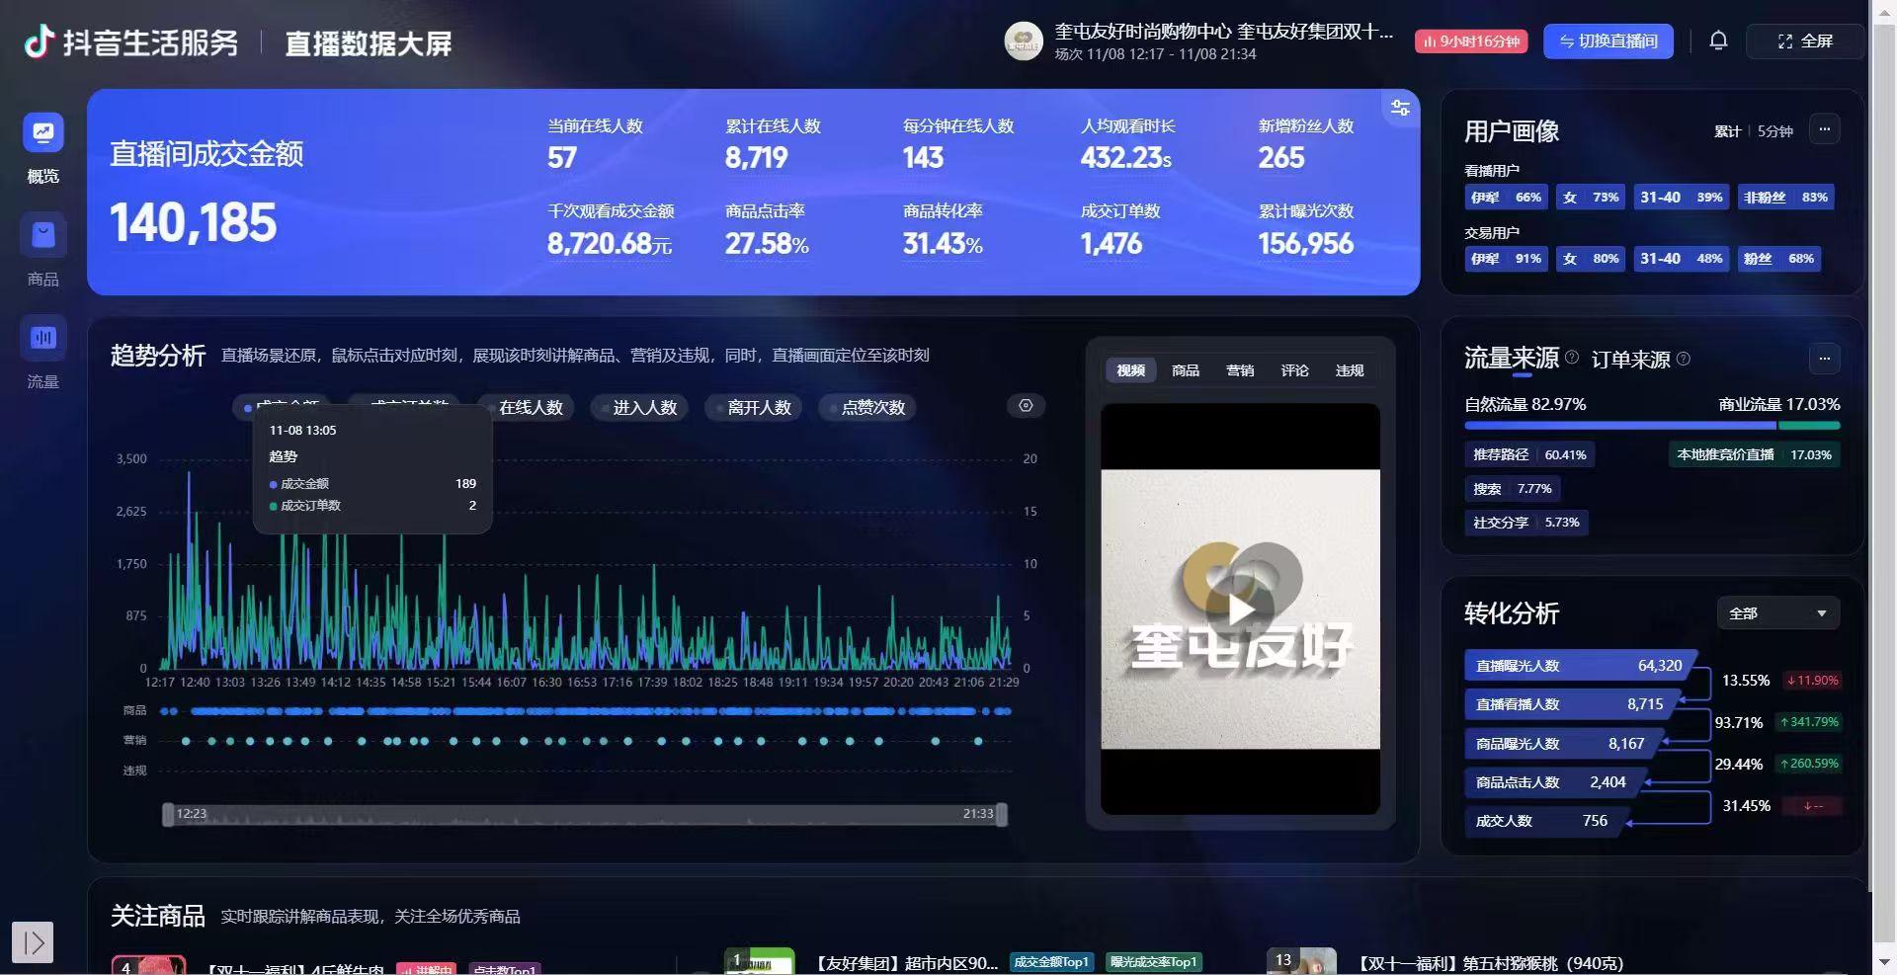Click the notification bell icon
The height and width of the screenshot is (975, 1897).
click(1718, 41)
